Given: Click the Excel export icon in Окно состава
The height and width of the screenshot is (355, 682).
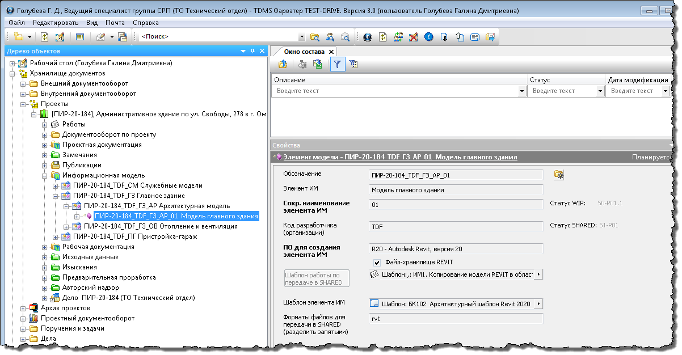Looking at the screenshot, I should [x=318, y=65].
